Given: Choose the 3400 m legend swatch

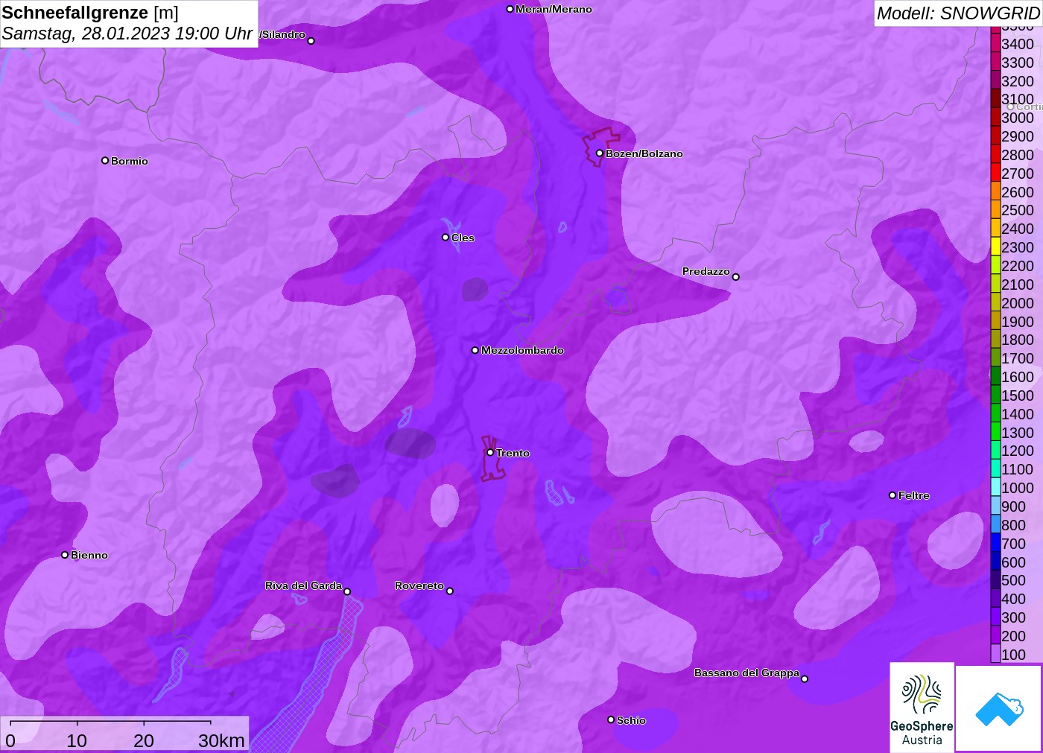Looking at the screenshot, I should [x=995, y=44].
